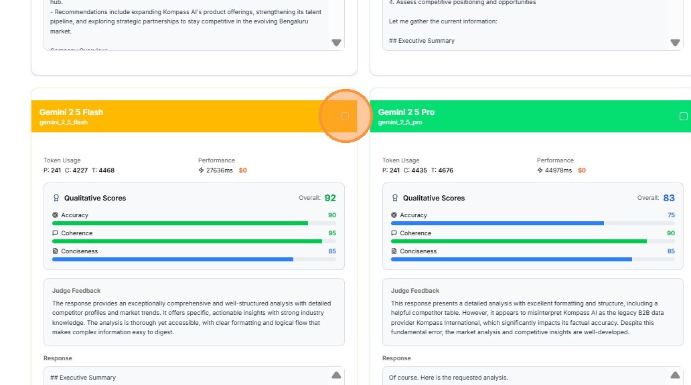691x385 pixels.
Task: Click up arrow in Gemini Pro response box
Action: coord(675,375)
